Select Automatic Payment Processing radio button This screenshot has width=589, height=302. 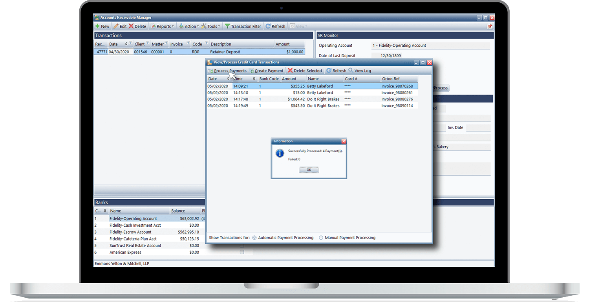pos(254,238)
